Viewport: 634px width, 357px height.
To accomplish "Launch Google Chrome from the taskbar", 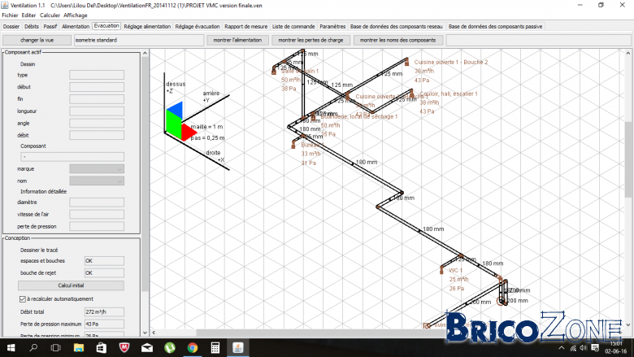I will pos(193,348).
